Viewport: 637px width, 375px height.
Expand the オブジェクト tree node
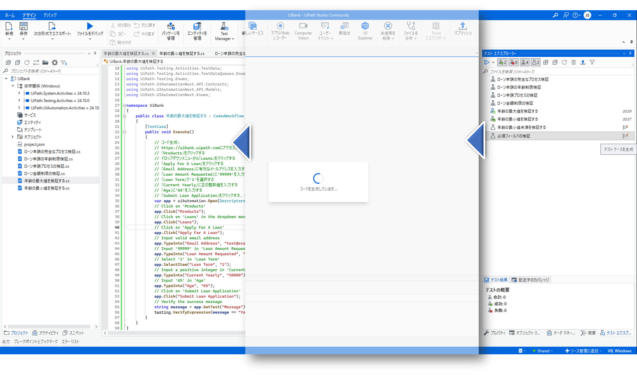[12, 137]
